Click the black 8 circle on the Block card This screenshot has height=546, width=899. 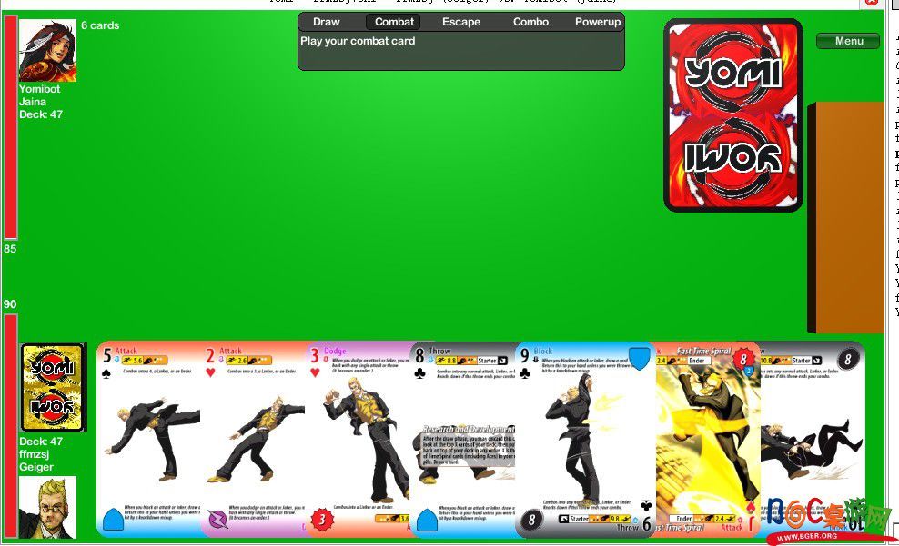coord(531,520)
